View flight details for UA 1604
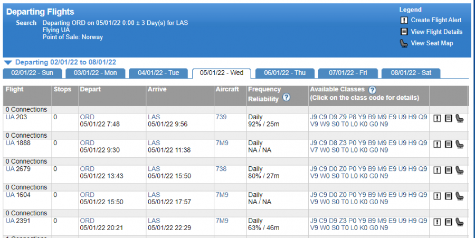 [x=448, y=196]
